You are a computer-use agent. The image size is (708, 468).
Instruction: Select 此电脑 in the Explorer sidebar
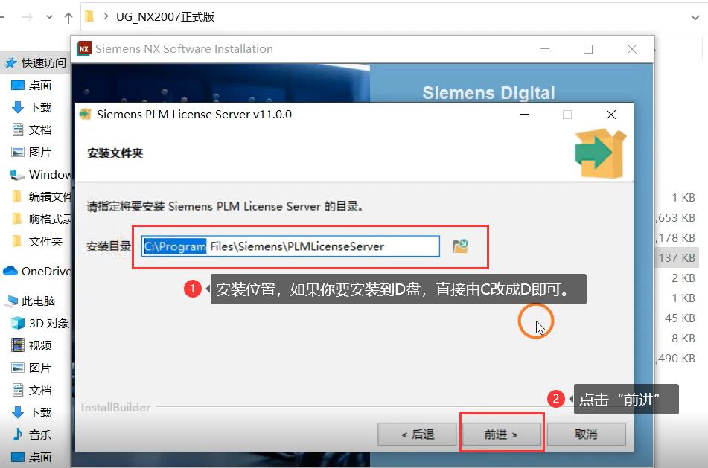coord(31,301)
